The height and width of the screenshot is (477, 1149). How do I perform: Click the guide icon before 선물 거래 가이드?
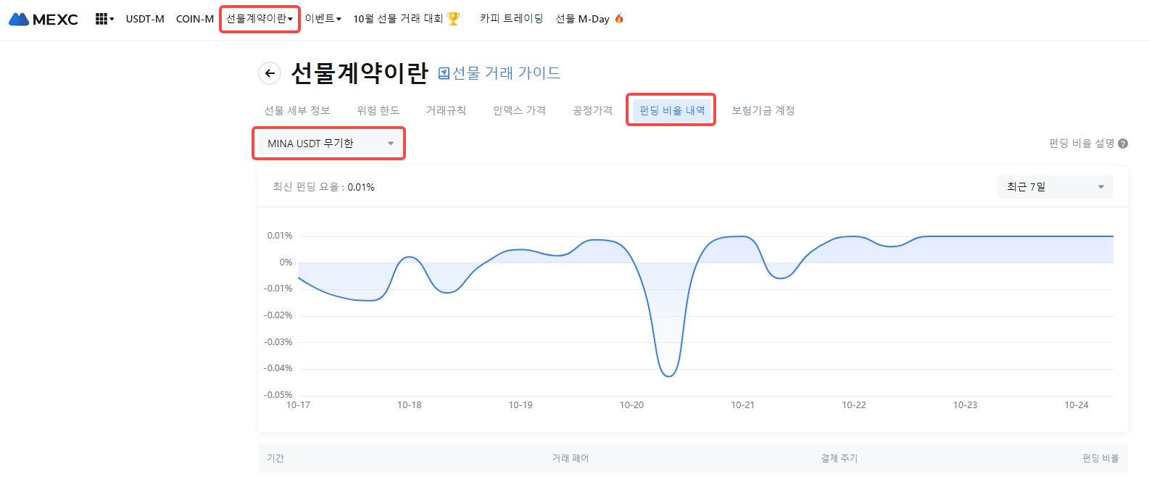point(444,73)
